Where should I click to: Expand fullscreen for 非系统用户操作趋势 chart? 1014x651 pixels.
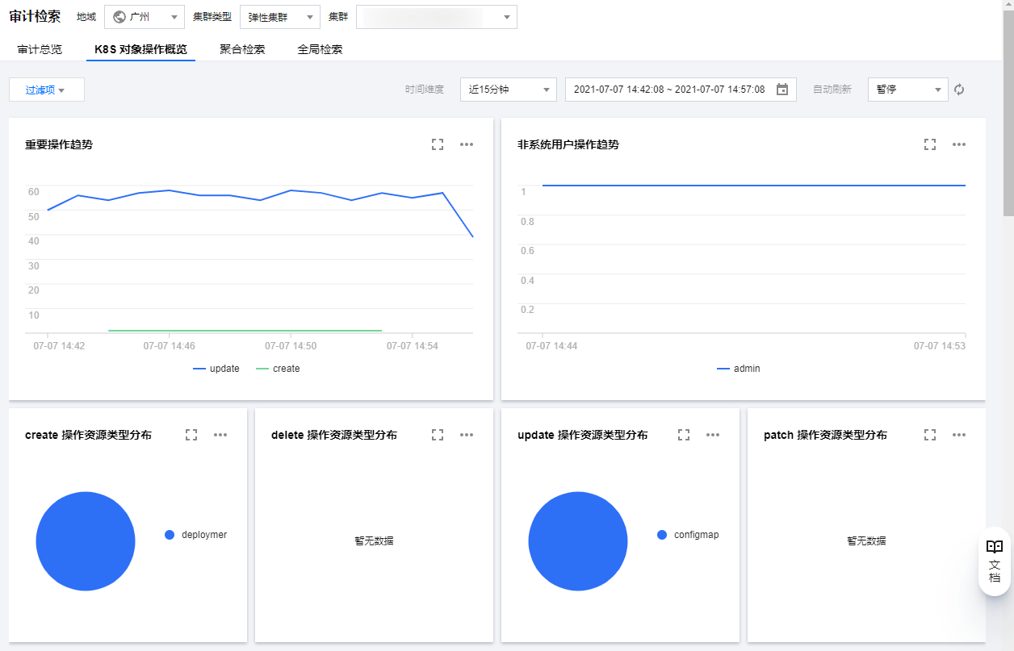[930, 144]
